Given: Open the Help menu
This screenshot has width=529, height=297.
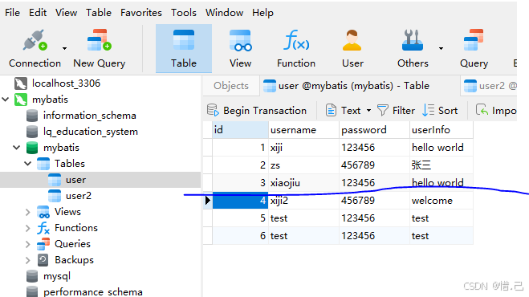Looking at the screenshot, I should tap(262, 13).
